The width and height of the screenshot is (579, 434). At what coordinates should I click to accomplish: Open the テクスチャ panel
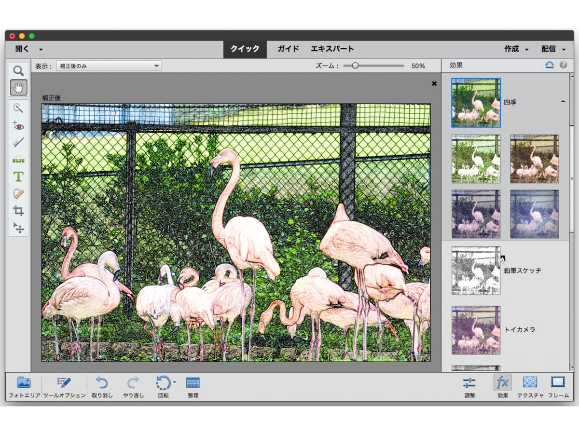pyautogui.click(x=532, y=386)
